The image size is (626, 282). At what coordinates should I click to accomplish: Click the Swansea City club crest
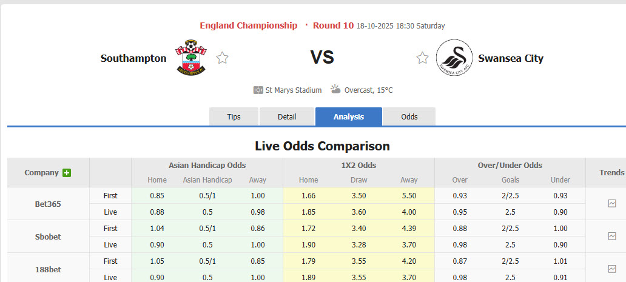[454, 58]
